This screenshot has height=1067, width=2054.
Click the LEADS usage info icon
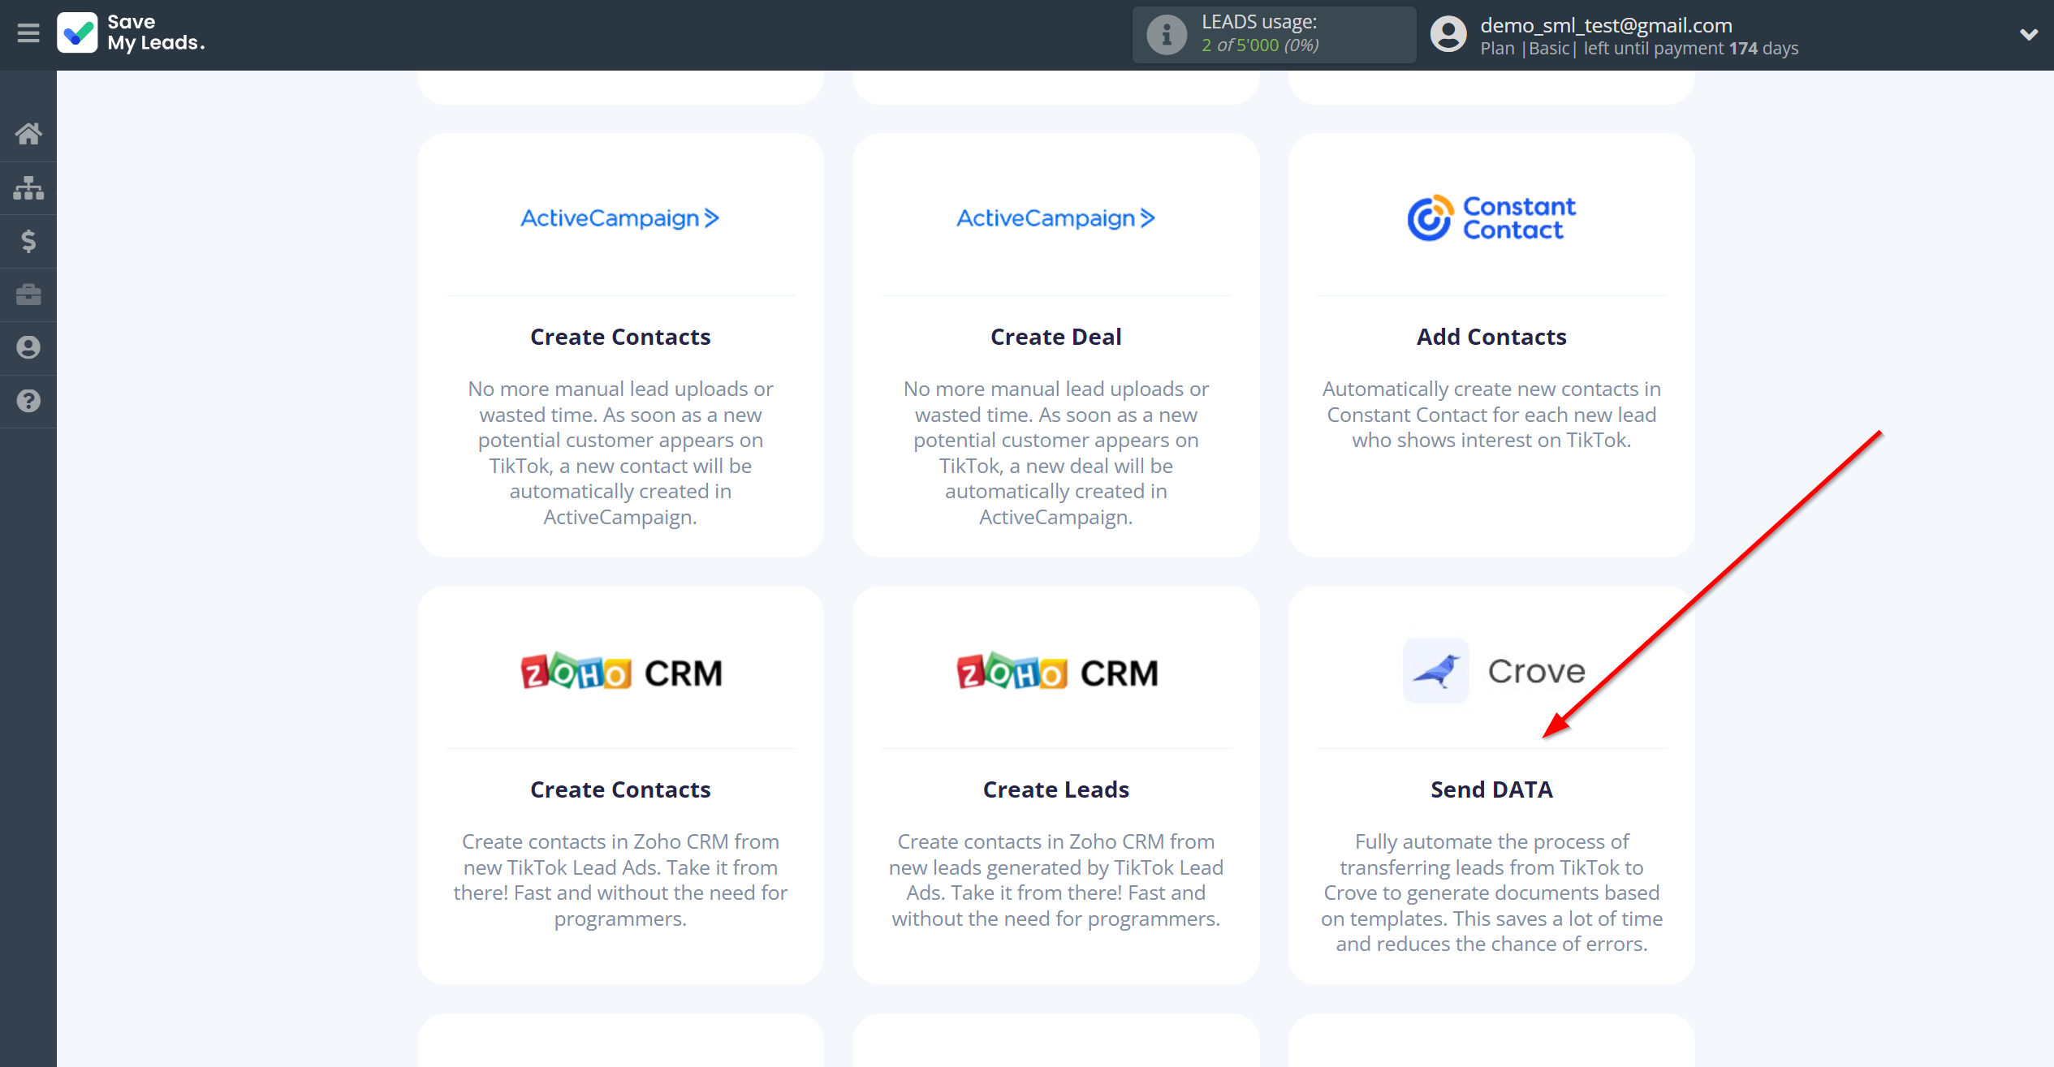1167,35
